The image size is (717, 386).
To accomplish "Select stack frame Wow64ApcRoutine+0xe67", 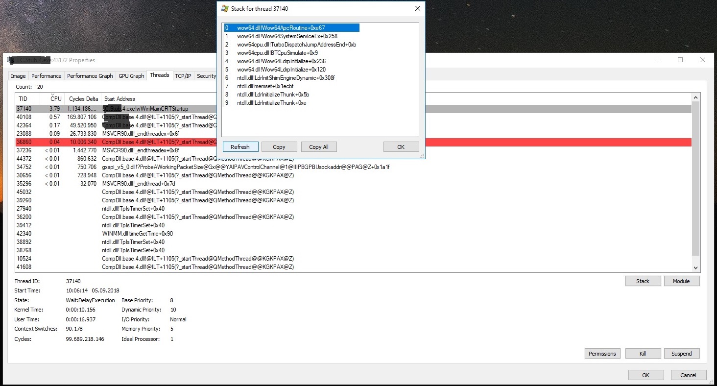I will (292, 28).
